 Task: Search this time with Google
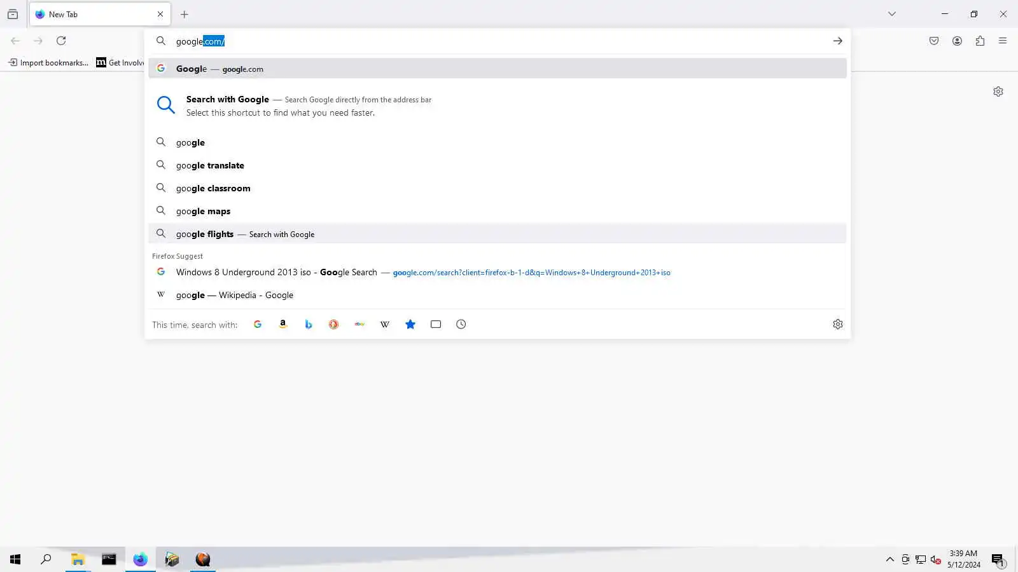tap(258, 324)
